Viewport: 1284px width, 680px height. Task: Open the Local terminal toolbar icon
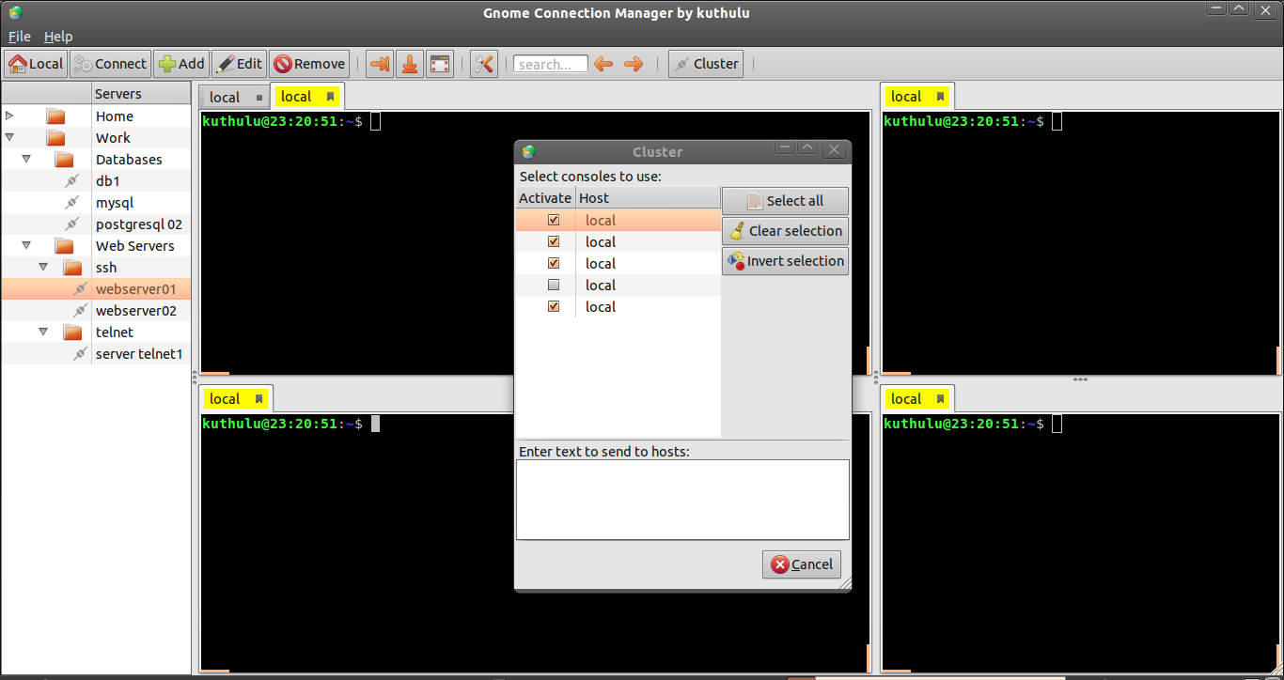(36, 63)
